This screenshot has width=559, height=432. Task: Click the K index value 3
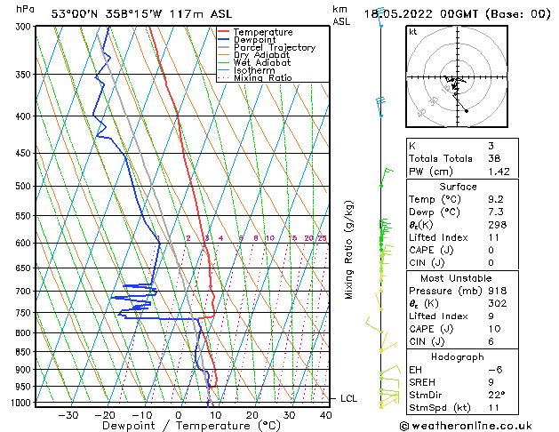pyautogui.click(x=491, y=146)
